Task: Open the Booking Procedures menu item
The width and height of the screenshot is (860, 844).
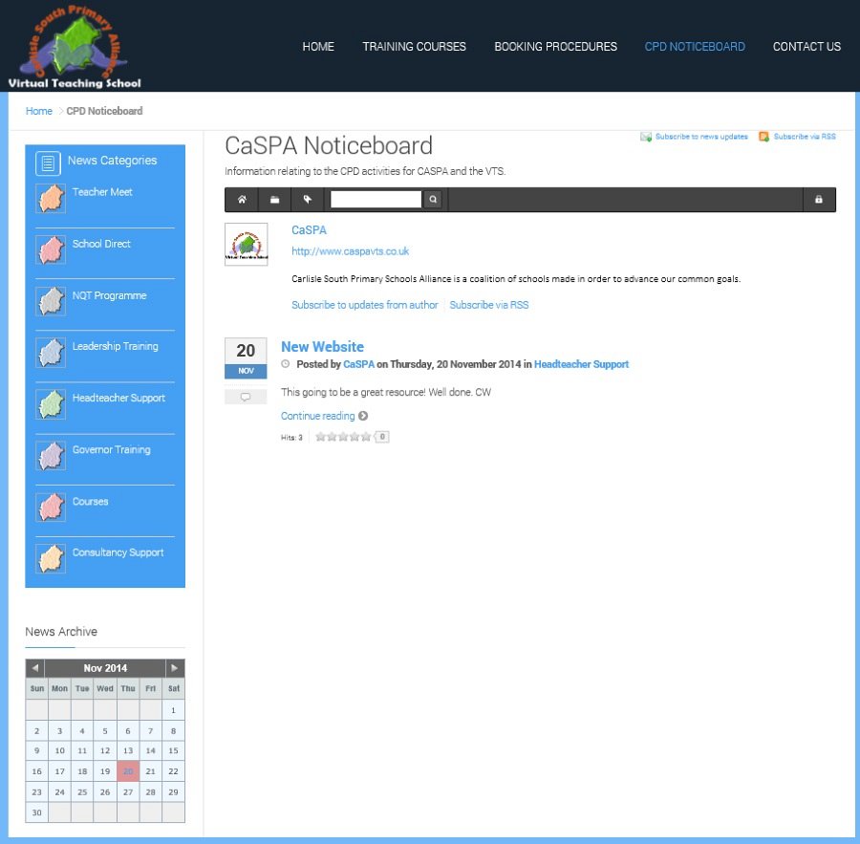Action: pos(555,47)
